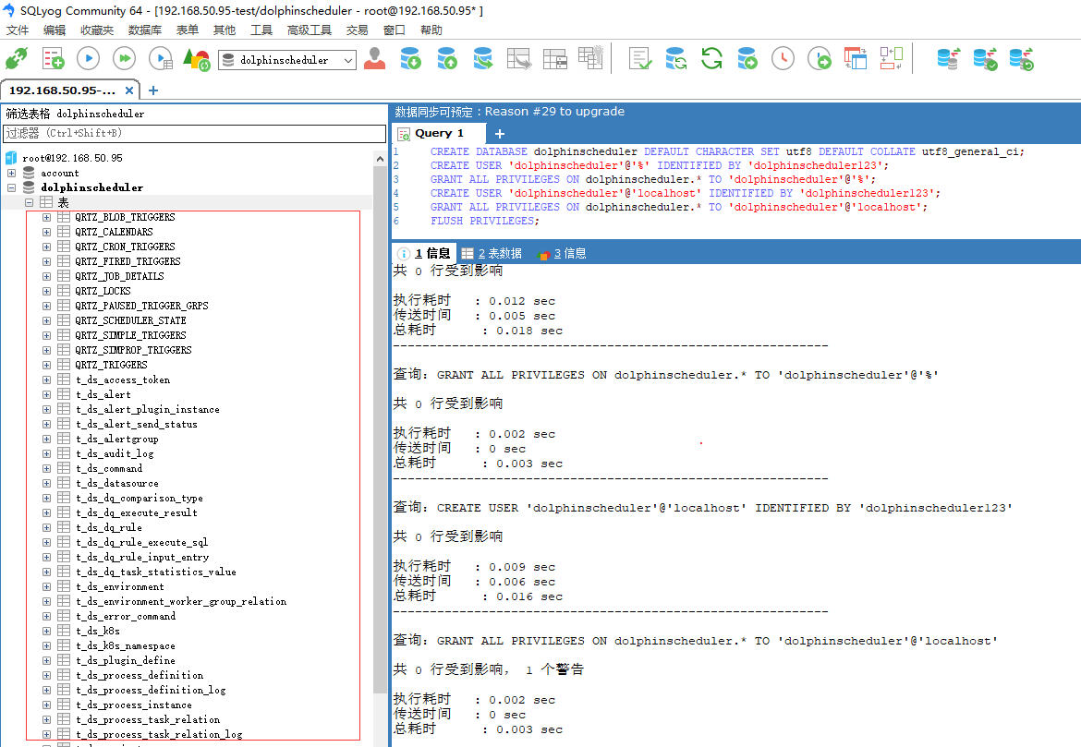This screenshot has height=747, width=1081.
Task: Click the database with green right-arrow icon
Action: 747,58
